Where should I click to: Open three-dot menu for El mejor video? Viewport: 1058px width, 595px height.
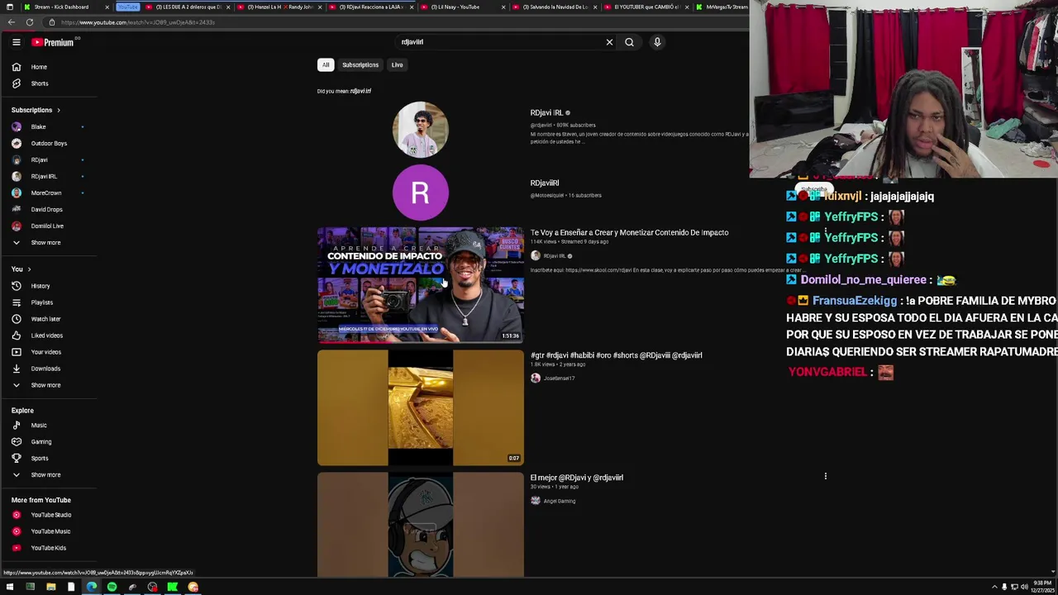[x=825, y=476]
